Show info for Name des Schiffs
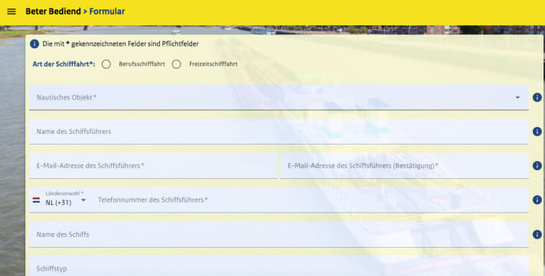Viewport: 545px width, 276px height. 537,235
